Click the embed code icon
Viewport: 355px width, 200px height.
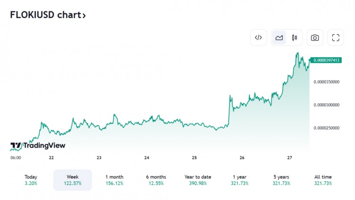[x=258, y=37]
